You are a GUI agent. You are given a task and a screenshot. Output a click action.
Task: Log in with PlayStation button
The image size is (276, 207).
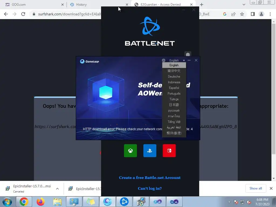150,151
